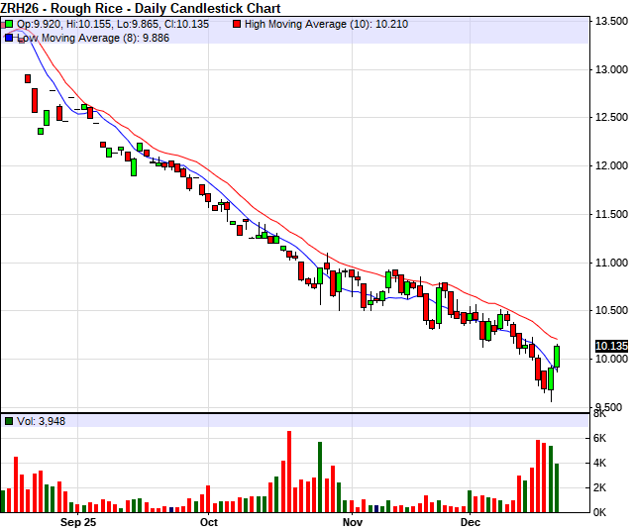
Task: Click the last green candlestick on the chart
Action: [x=558, y=356]
